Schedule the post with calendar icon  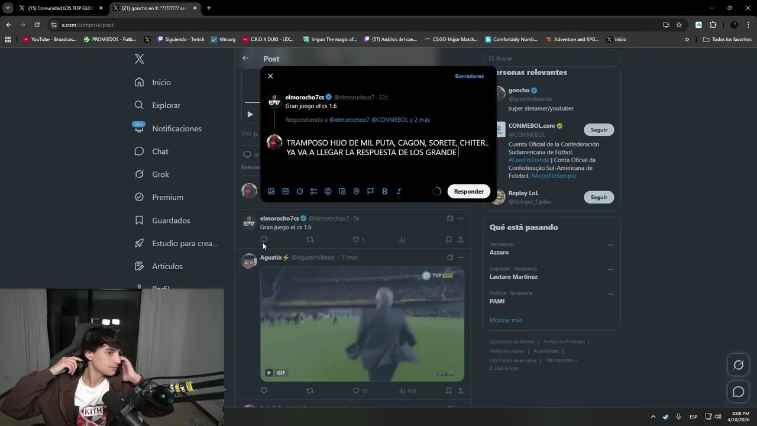(x=342, y=191)
